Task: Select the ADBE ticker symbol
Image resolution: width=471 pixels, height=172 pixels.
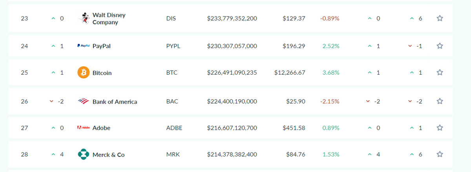Action: click(x=174, y=128)
